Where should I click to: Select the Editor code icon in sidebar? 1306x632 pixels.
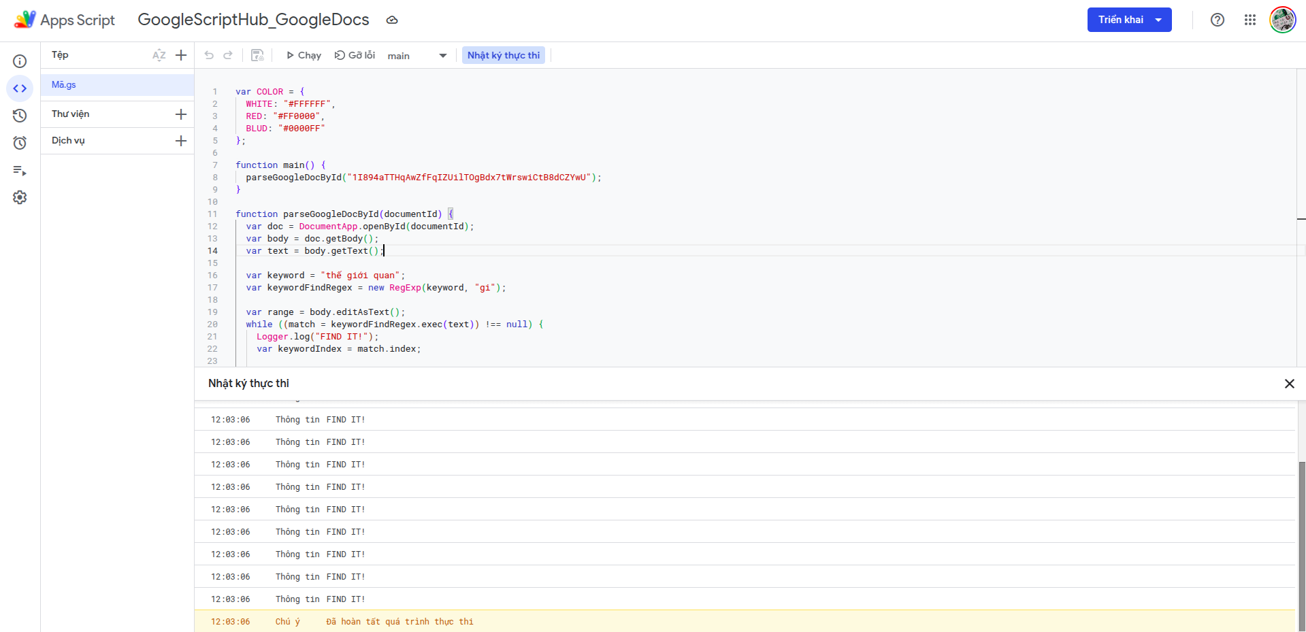point(20,88)
